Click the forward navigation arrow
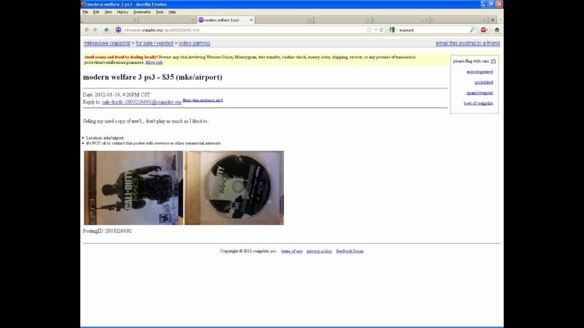Screen dimensions: 584x328 (95, 30)
